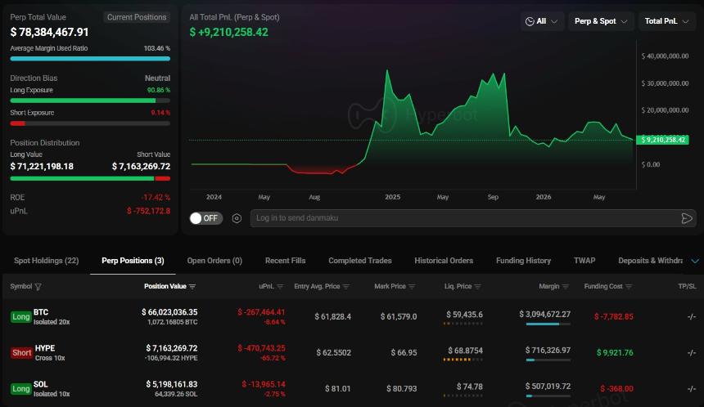This screenshot has height=407, width=704.
Task: Open danmaku settings target icon
Action: [x=237, y=218]
